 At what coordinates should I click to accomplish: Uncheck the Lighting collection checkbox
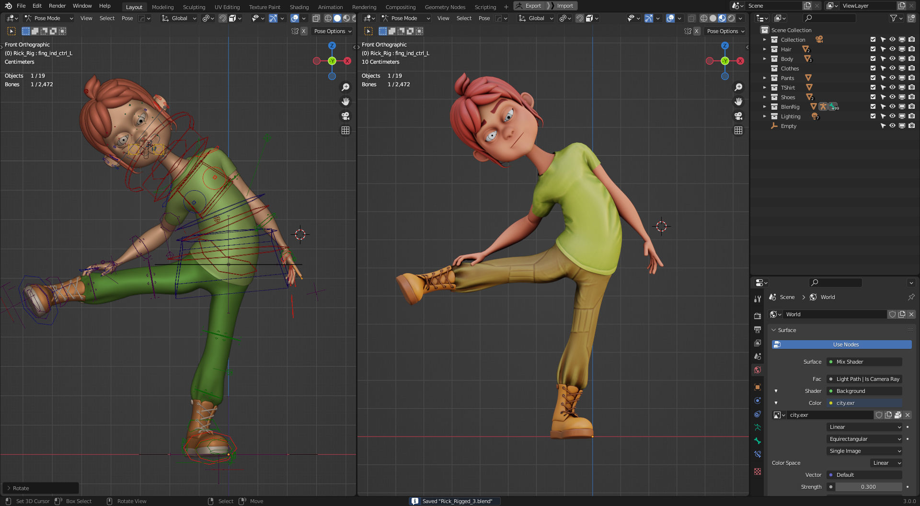[873, 116]
